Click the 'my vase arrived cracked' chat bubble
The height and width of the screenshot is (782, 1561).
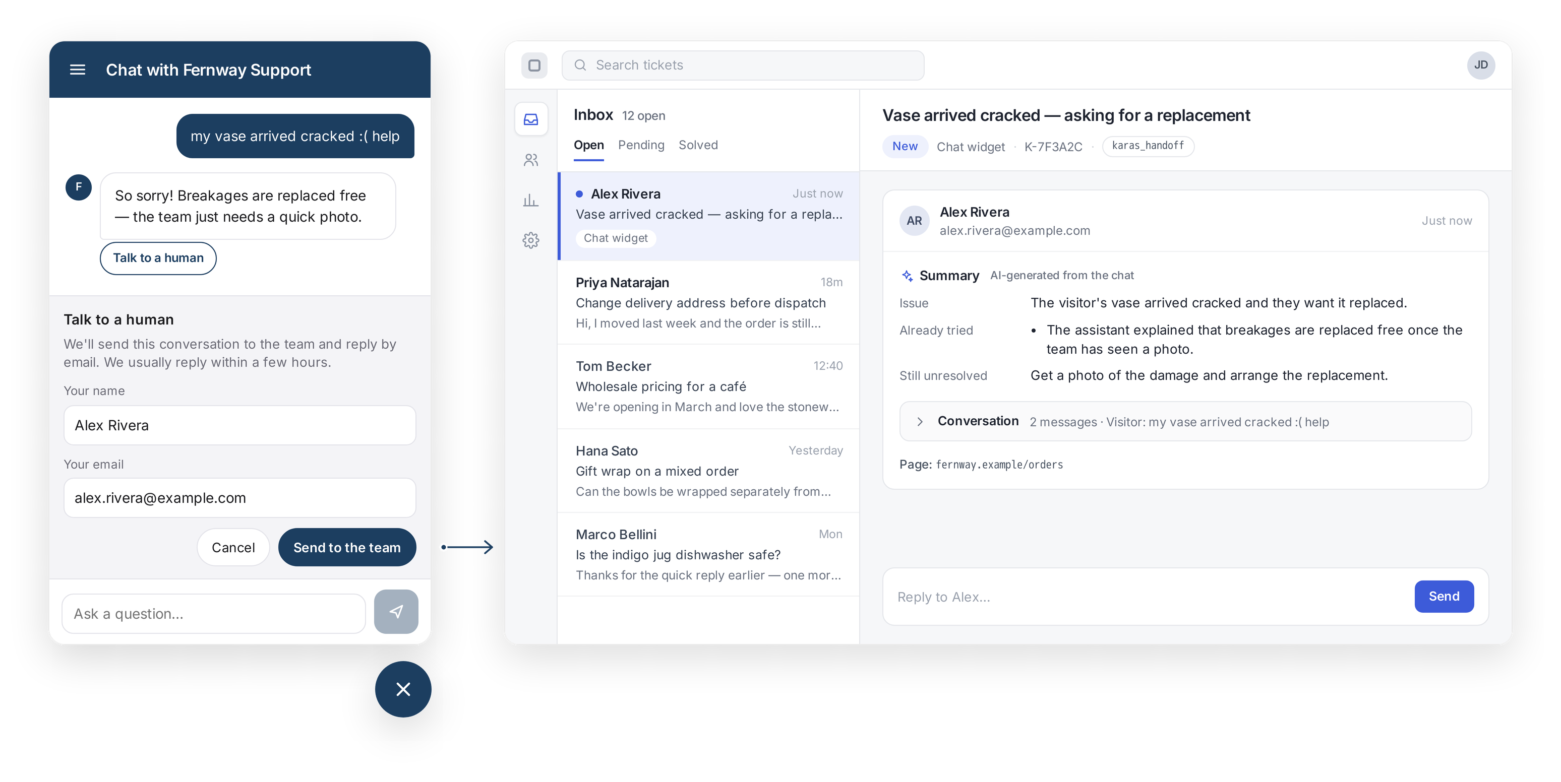(295, 136)
